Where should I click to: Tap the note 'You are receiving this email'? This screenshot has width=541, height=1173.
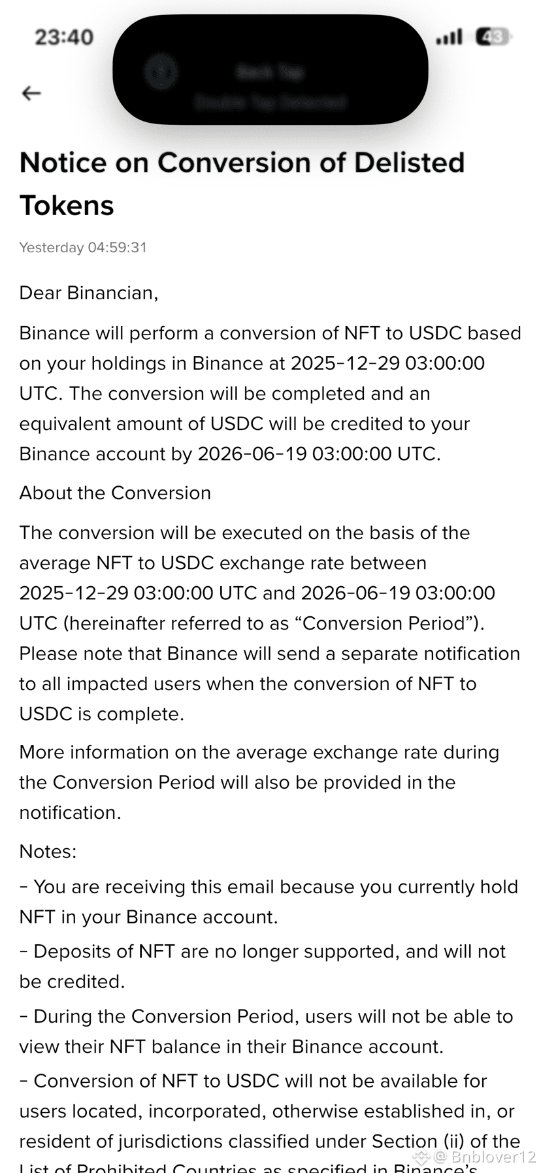point(269,902)
